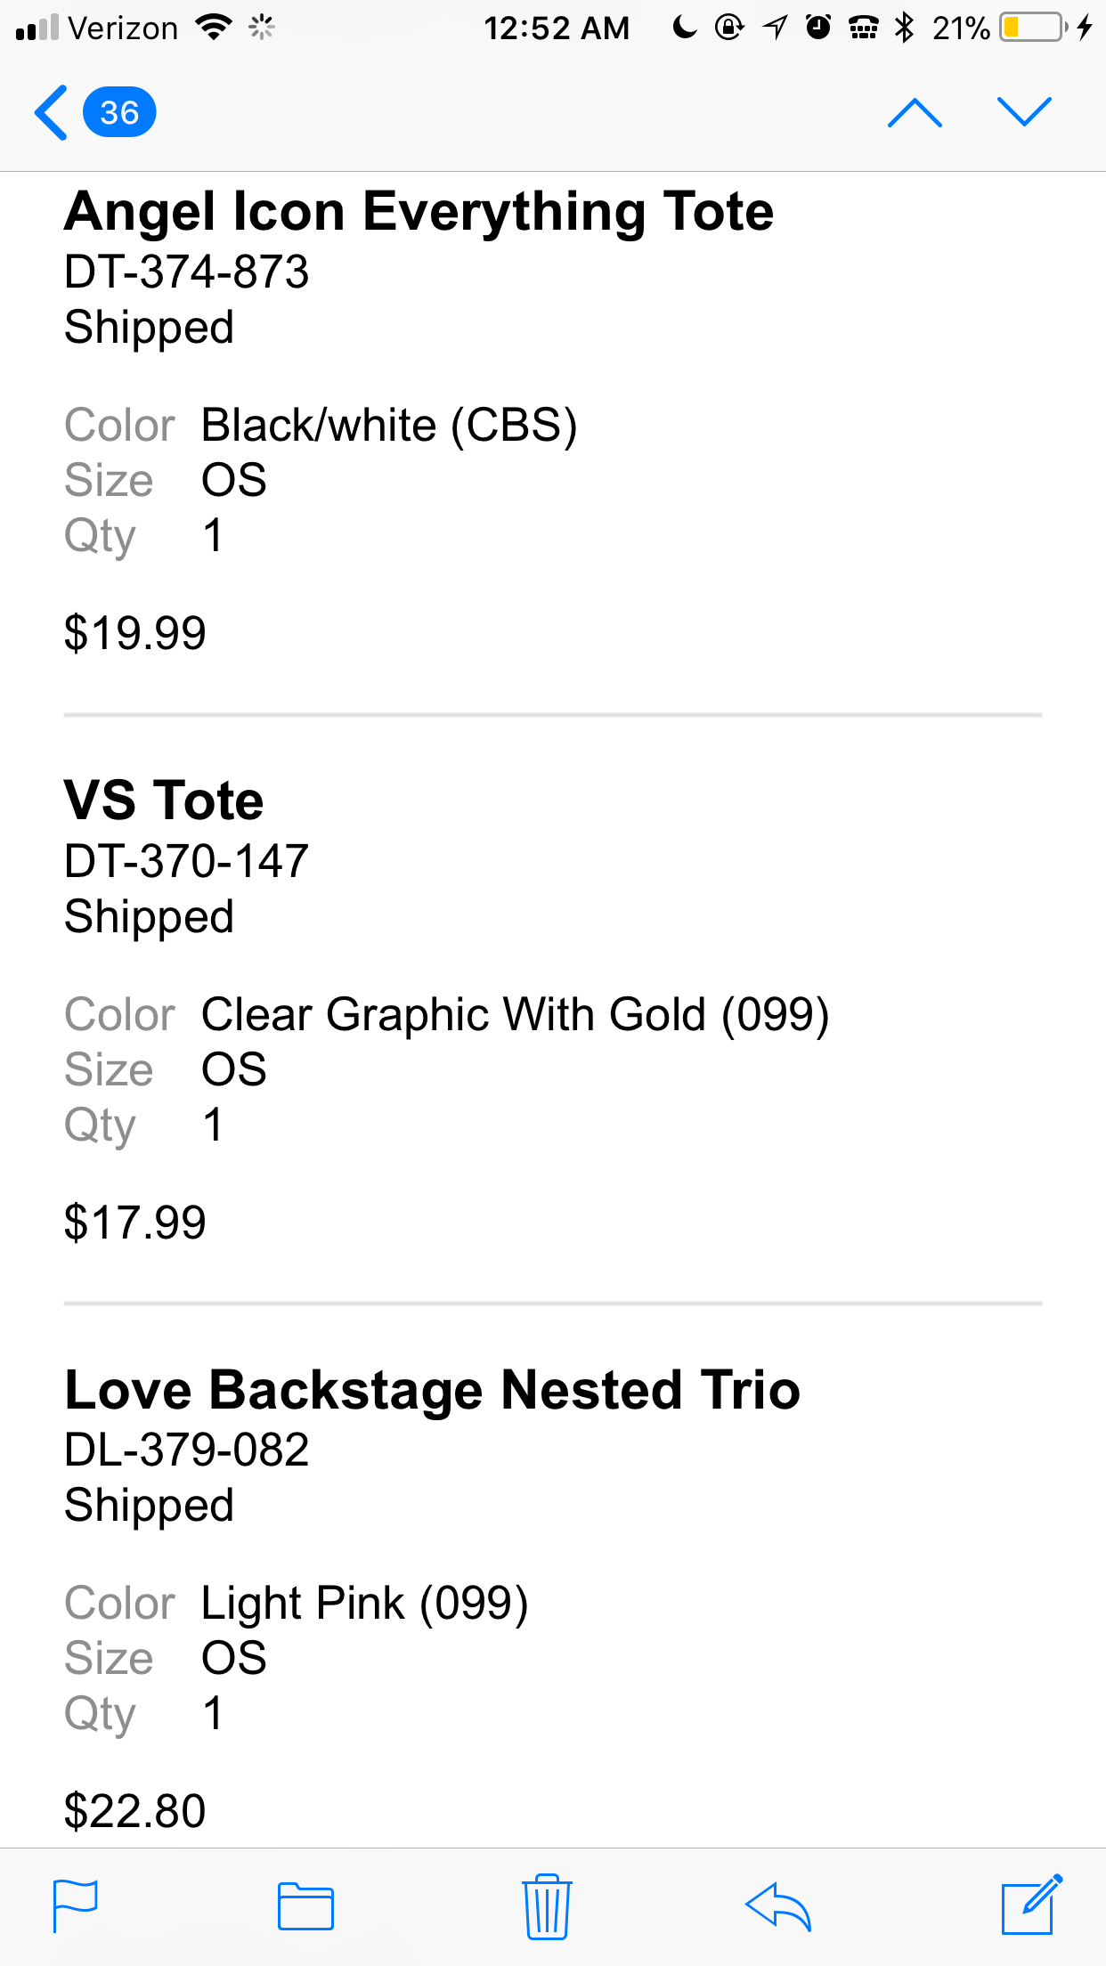Tap the back chevron arrow
Image resolution: width=1106 pixels, height=1966 pixels.
(52, 113)
